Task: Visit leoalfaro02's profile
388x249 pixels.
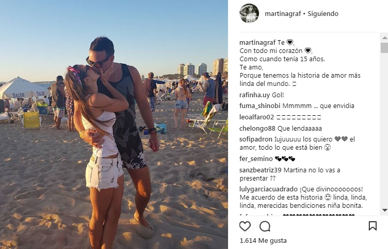Action: pos(256,117)
